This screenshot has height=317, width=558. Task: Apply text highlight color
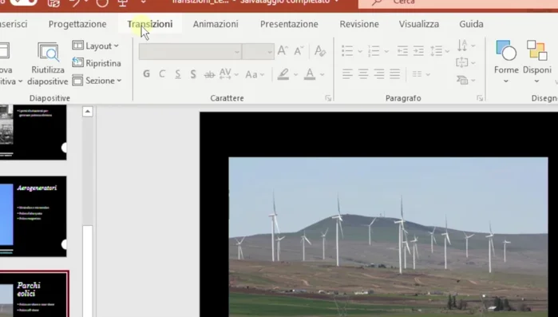283,74
